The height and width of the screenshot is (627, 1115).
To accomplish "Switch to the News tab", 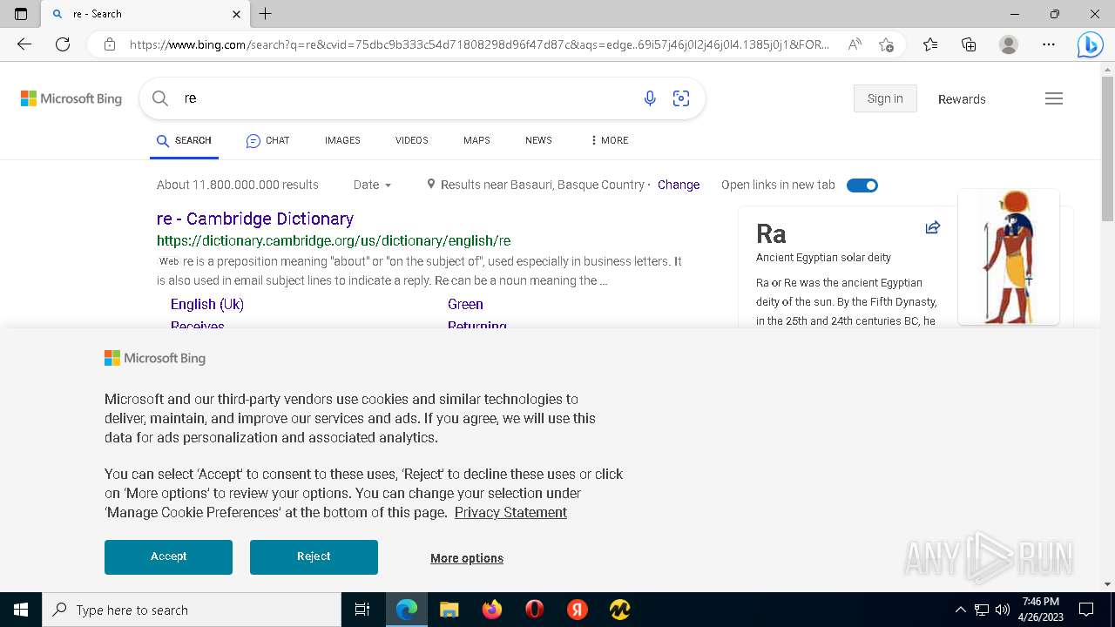I will pyautogui.click(x=538, y=140).
